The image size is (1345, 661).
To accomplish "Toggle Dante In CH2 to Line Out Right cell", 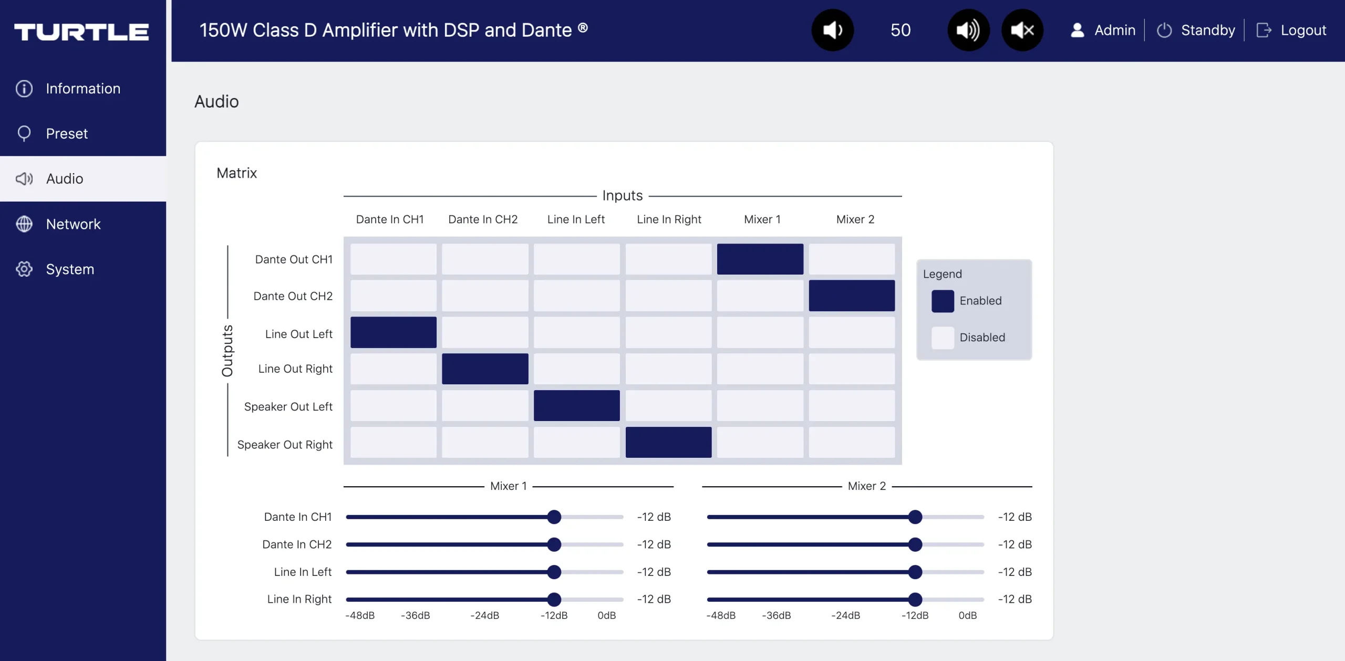I will tap(484, 369).
